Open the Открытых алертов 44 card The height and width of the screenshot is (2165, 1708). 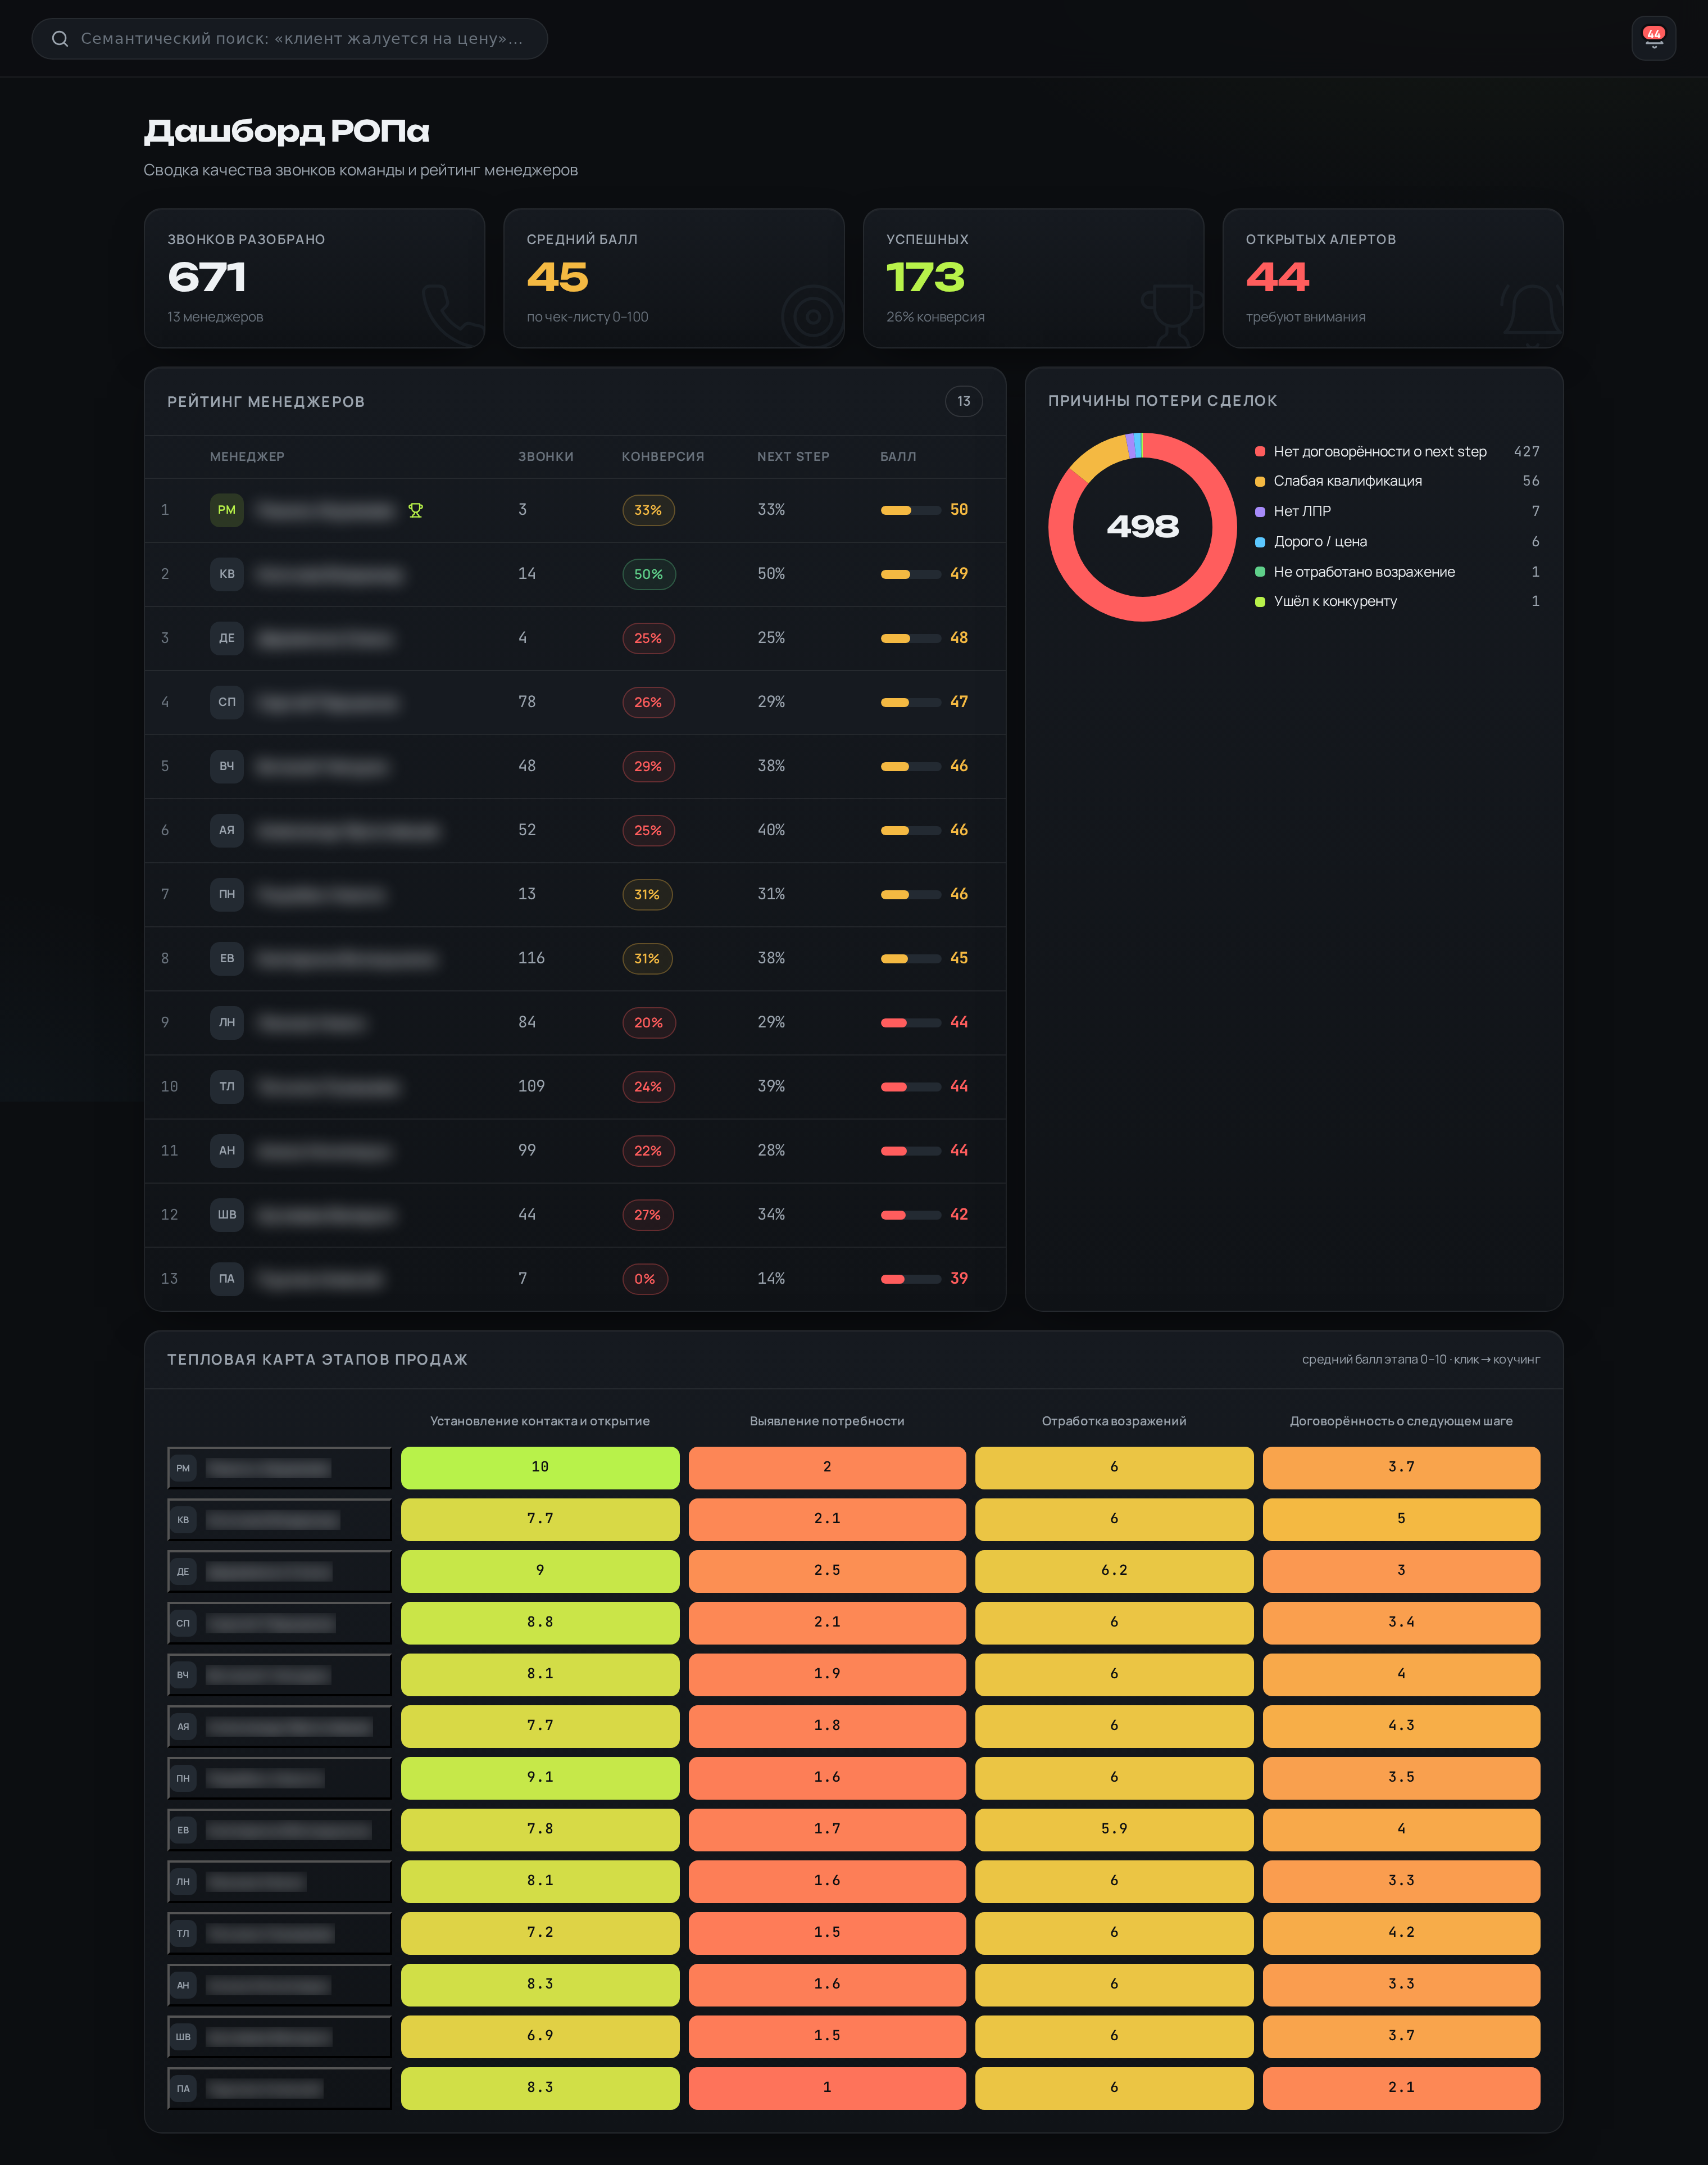coord(1393,278)
